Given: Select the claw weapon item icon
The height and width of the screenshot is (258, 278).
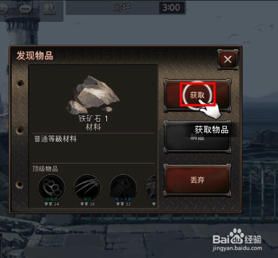Looking at the screenshot, I should [87, 188].
